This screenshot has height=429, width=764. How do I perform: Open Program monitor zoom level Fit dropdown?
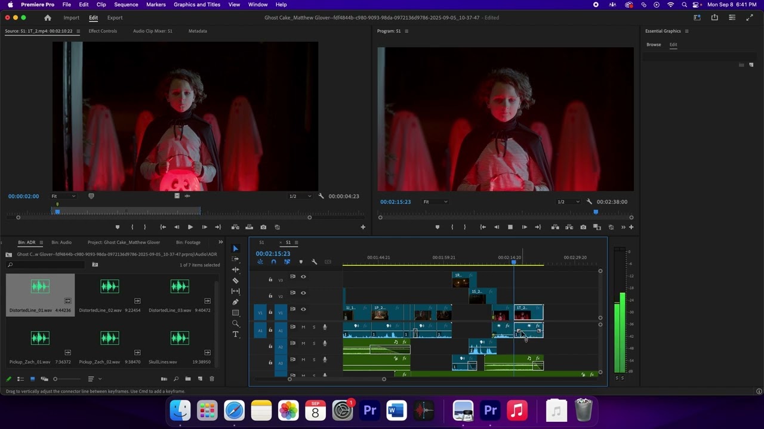[435, 201]
